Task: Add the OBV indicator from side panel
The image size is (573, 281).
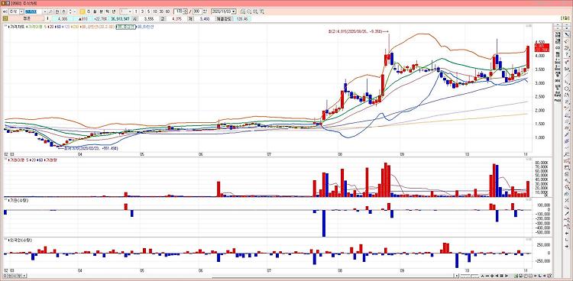Action: click(x=558, y=80)
